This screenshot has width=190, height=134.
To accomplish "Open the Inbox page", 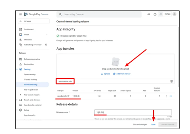I will [x=26, y=35].
